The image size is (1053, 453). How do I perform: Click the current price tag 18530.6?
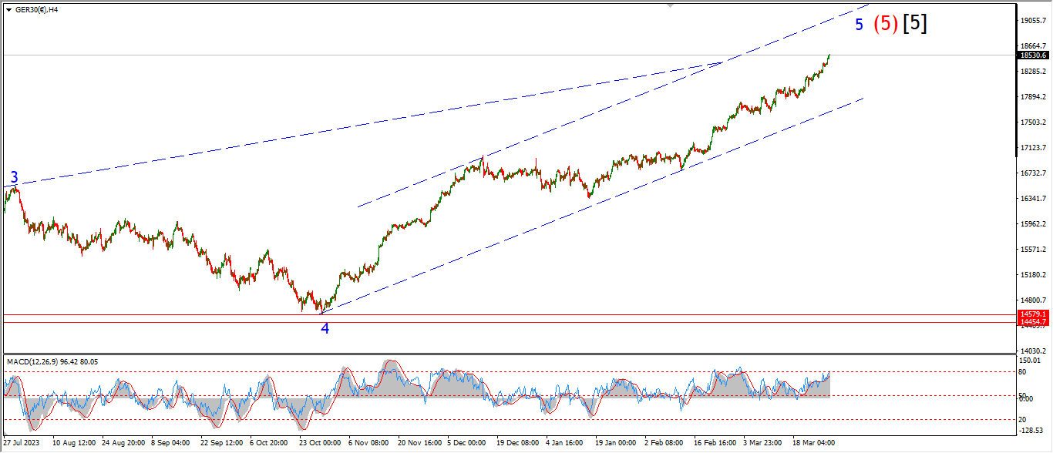pos(1032,55)
